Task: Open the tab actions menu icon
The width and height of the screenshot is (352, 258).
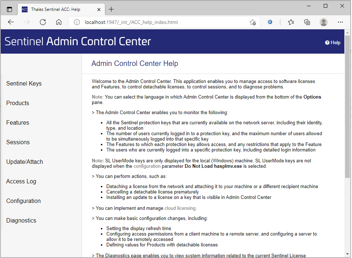Action: pos(9,9)
